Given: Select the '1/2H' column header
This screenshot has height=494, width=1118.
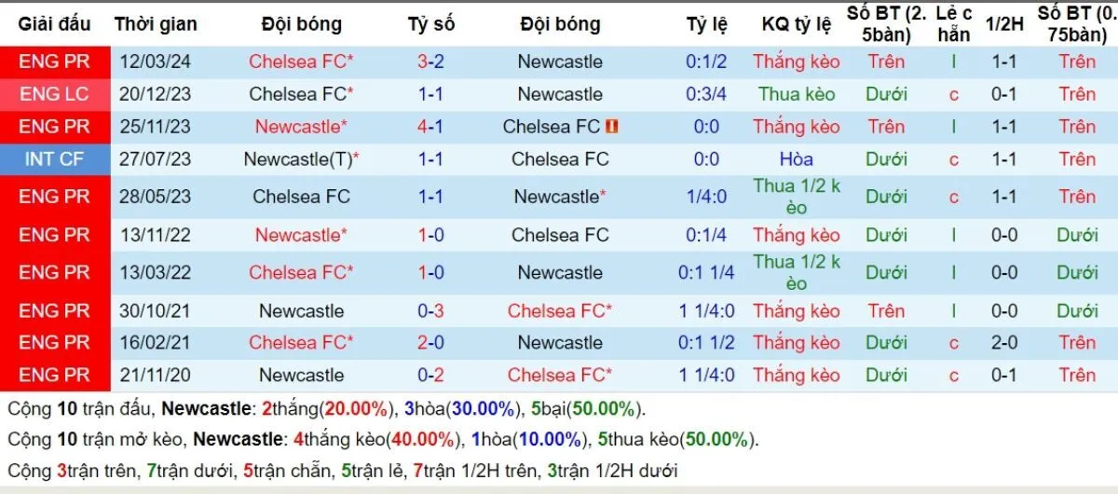Looking at the screenshot, I should pyautogui.click(x=1003, y=24).
